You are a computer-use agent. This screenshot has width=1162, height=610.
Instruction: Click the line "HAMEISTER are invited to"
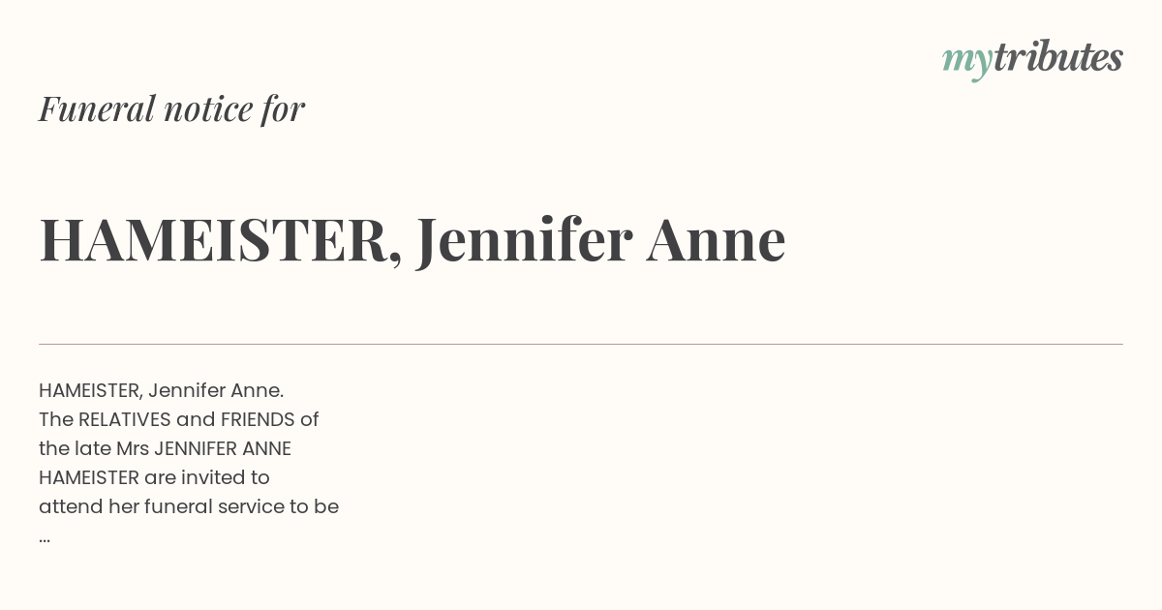(154, 478)
